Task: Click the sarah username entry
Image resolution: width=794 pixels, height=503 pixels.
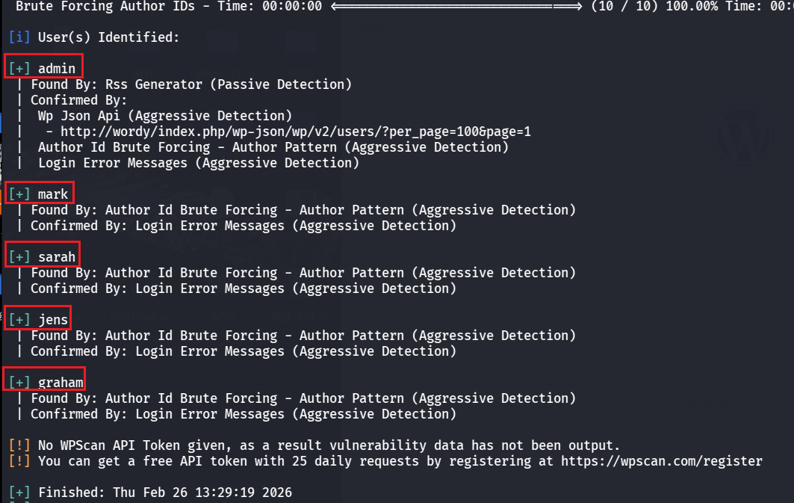Action: 57,257
